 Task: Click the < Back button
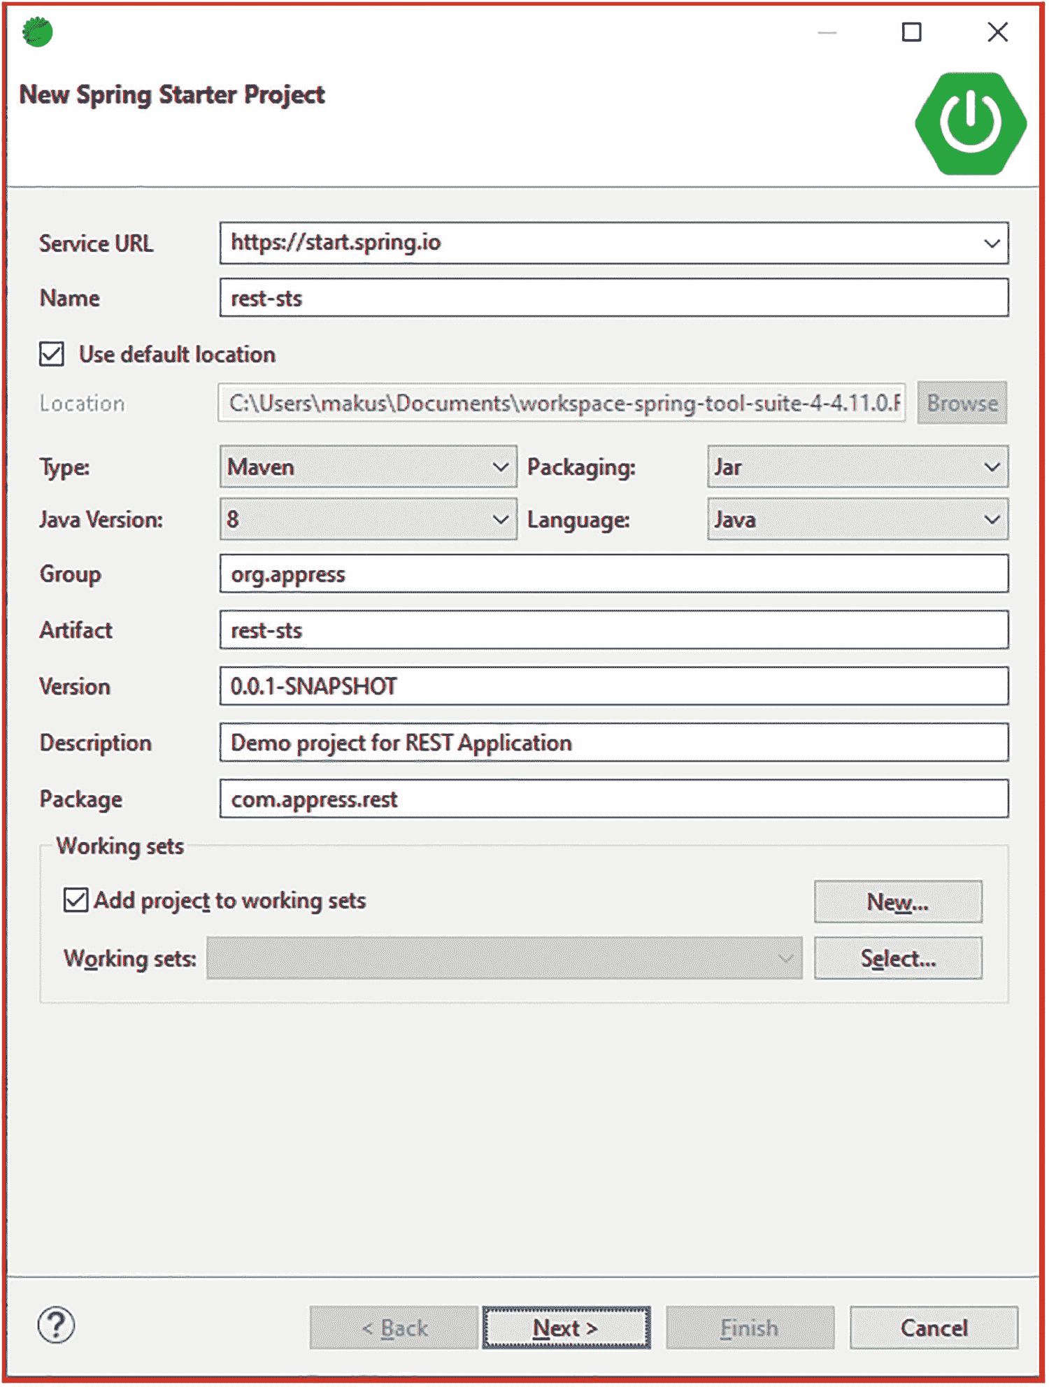394,1328
